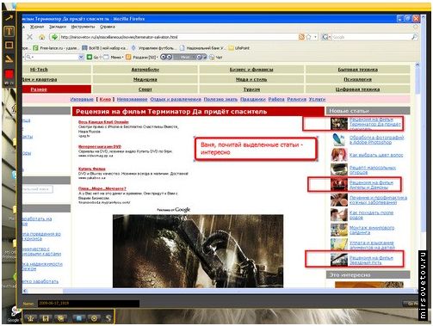Screen dimensions: 433x326
Task: Open the Автомобили site category
Action: (x=145, y=70)
